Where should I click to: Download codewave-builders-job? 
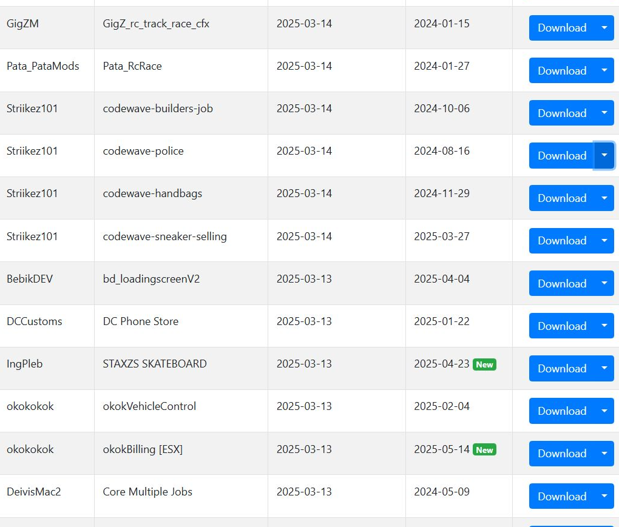pyautogui.click(x=561, y=113)
